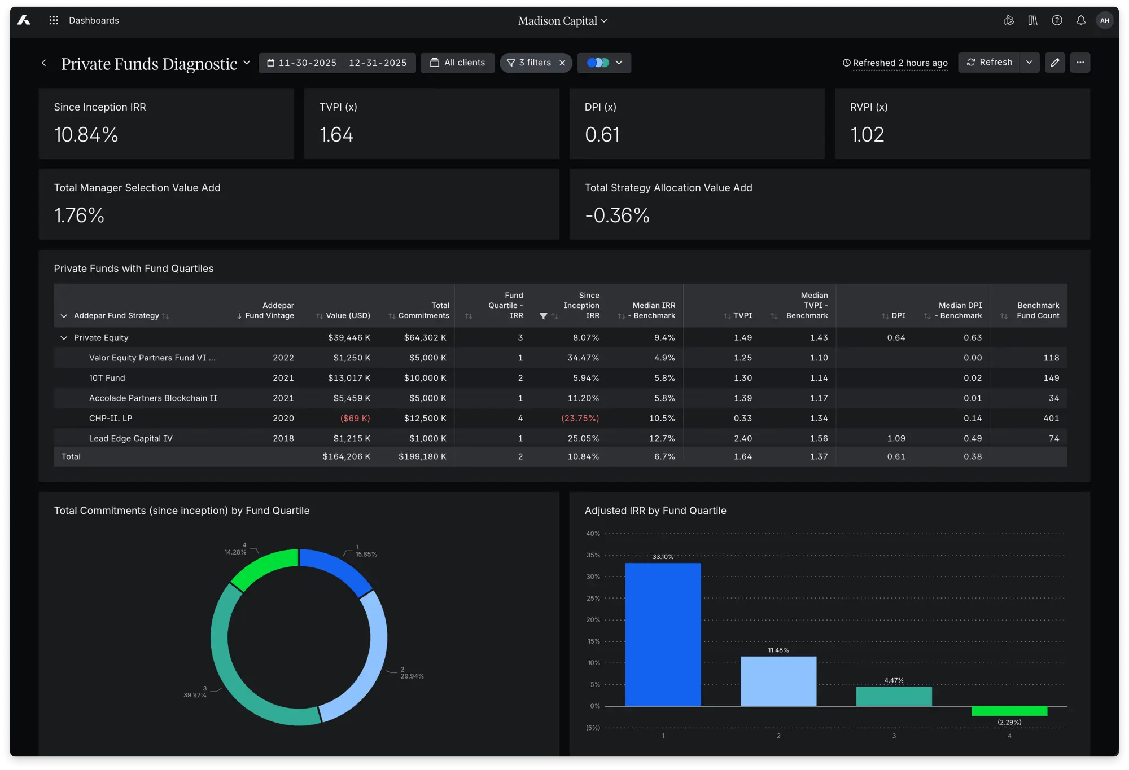Open the apps grid menu

(x=54, y=20)
